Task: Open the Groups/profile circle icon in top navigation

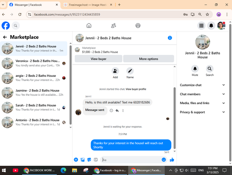Action: (138, 25)
